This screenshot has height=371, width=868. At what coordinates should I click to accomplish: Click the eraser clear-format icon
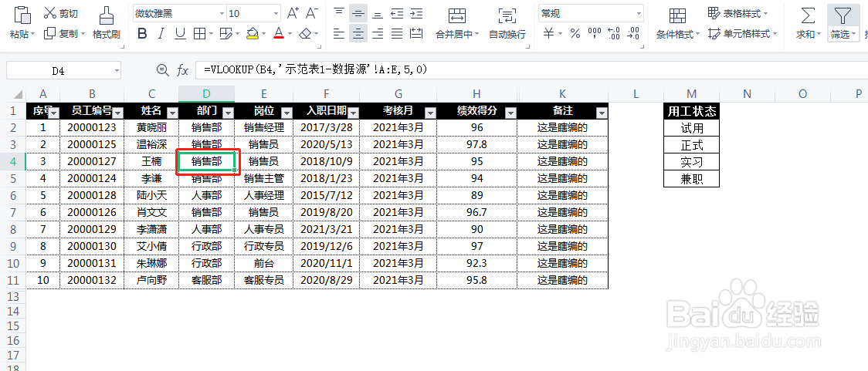(x=305, y=34)
